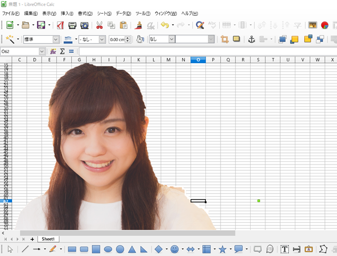Viewport: 337px width, 256px height.
Task: Select the Ellipse shape tool
Action: [x=108, y=249]
